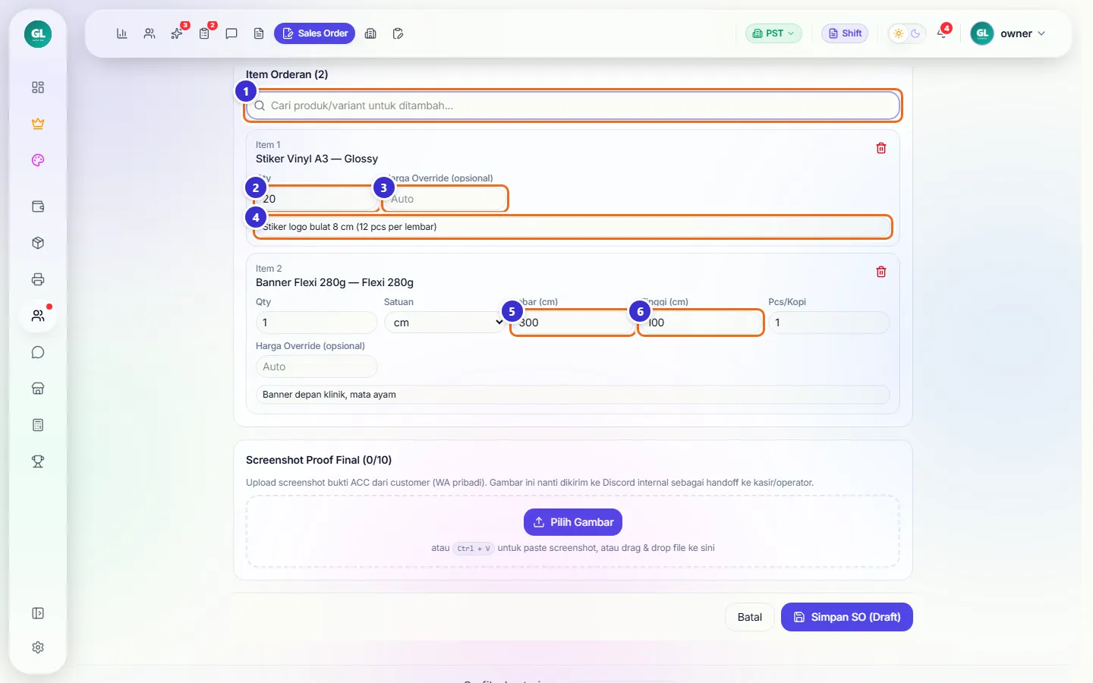
Task: Delete Item 2 Banner Flexi 280g with trash icon
Action: point(881,272)
